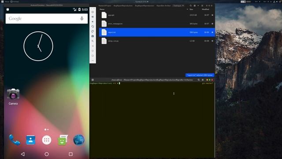Rotate emulator left using side toolbar
Screen dimensions: 282x159
click(93, 26)
